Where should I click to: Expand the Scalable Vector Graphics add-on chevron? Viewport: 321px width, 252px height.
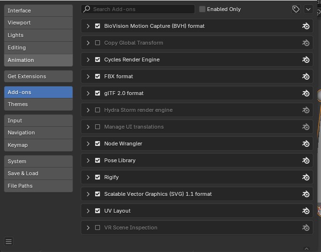tap(88, 194)
